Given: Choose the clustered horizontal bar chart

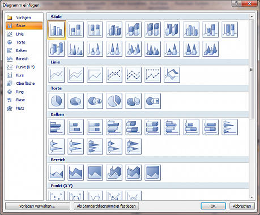Looking at the screenshot, I should (x=57, y=127).
